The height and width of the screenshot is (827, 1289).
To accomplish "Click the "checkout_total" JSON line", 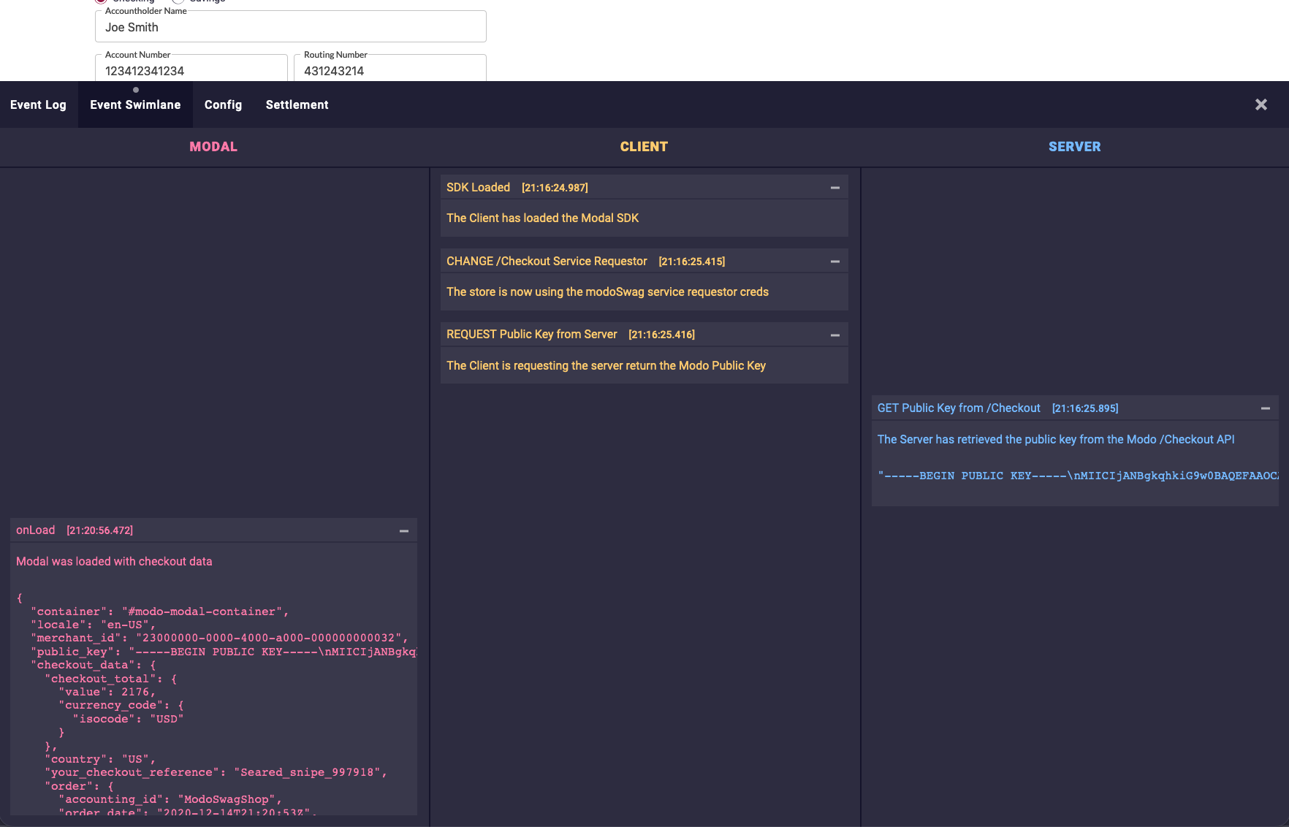I will tap(110, 679).
